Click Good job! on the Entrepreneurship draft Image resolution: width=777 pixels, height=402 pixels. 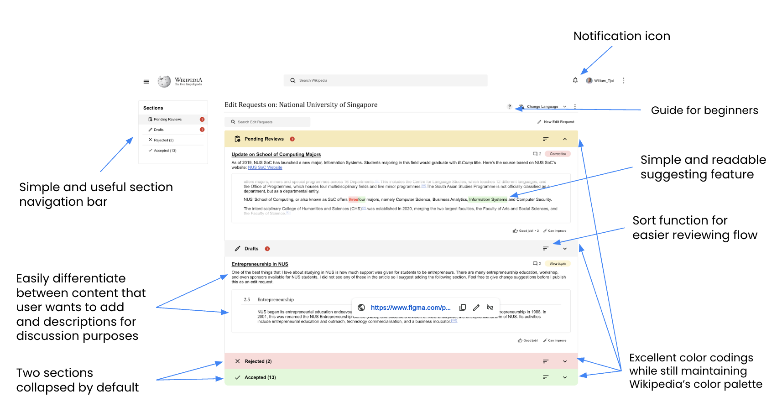528,340
